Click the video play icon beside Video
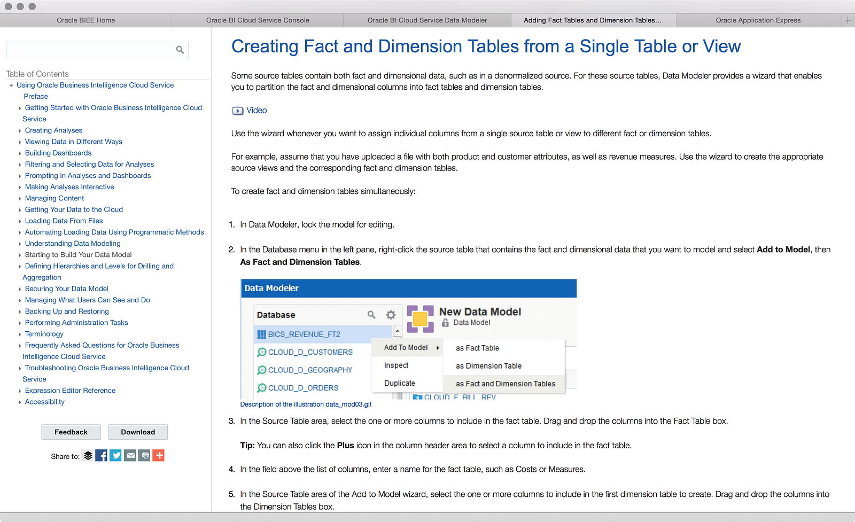The image size is (855, 522). [237, 111]
